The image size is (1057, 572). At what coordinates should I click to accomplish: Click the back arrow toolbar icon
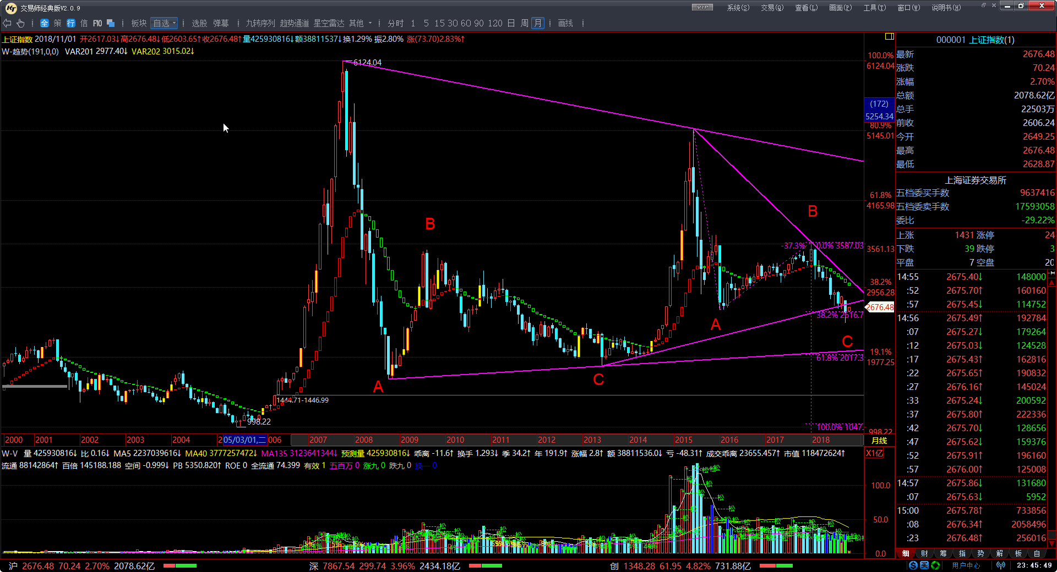pyautogui.click(x=7, y=23)
